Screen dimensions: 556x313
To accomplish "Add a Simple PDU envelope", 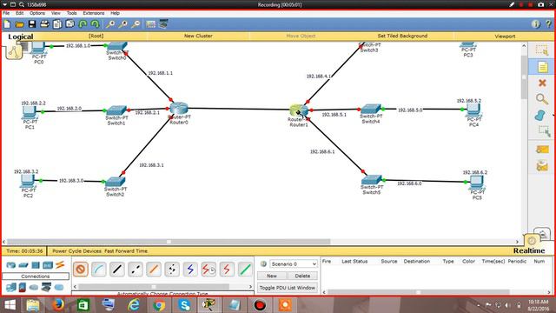I will [x=542, y=150].
